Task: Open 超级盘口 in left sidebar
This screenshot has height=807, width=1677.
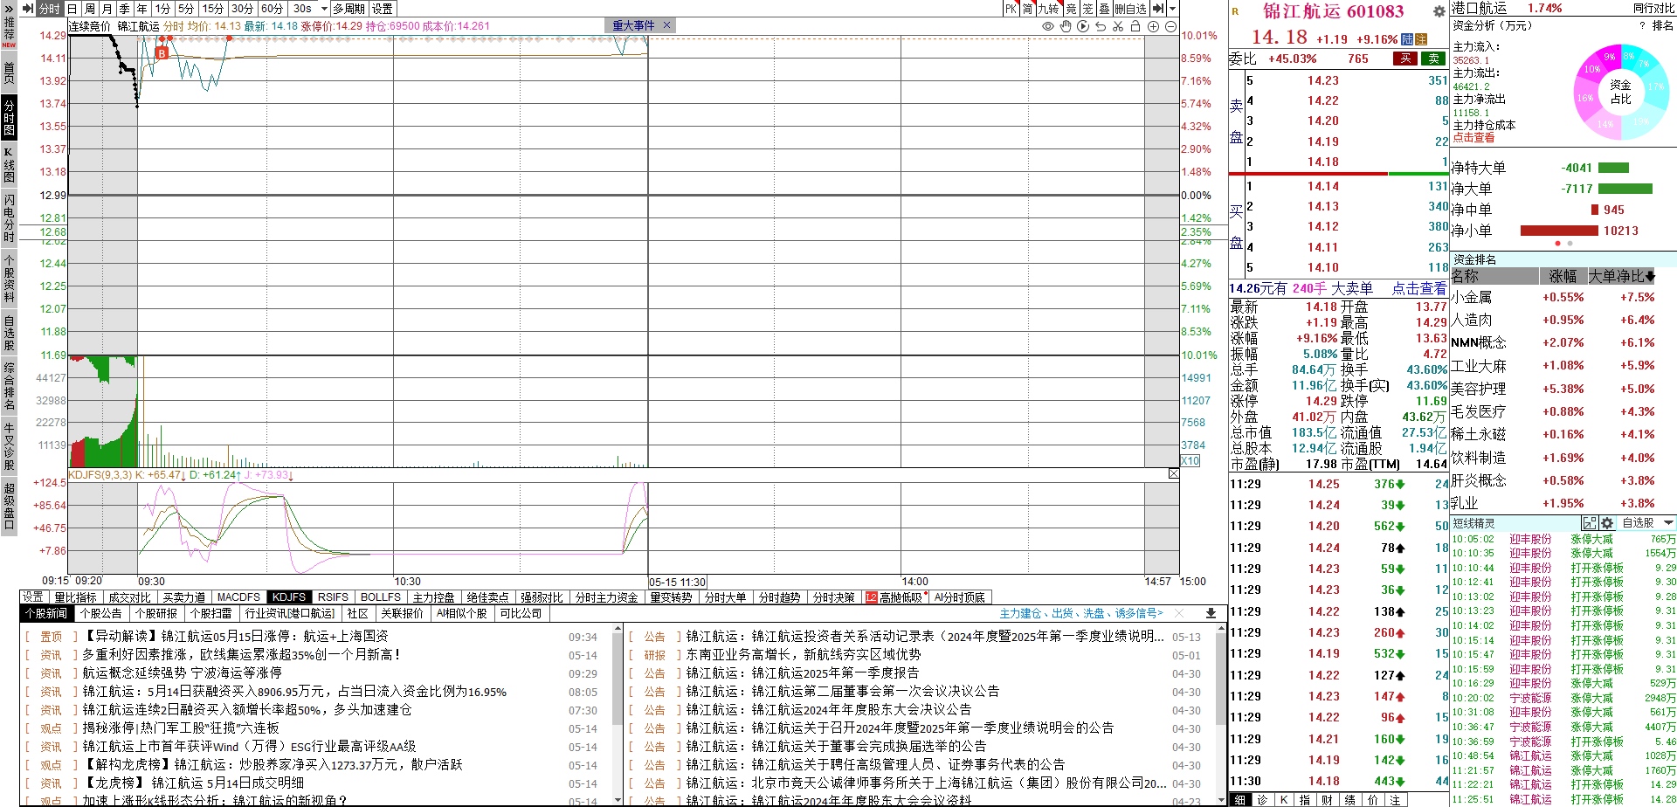Action: pos(9,506)
